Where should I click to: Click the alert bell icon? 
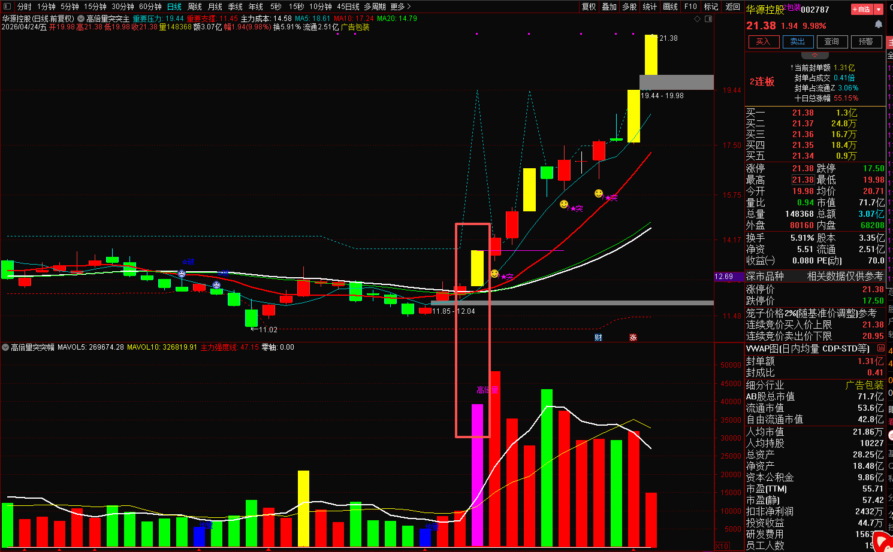(879, 25)
